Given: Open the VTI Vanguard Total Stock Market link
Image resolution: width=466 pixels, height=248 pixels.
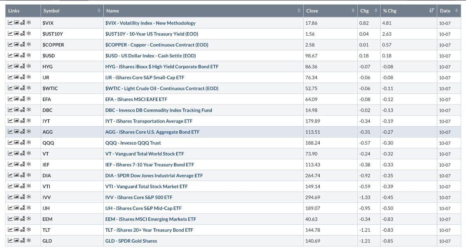Looking at the screenshot, I should (146, 186).
